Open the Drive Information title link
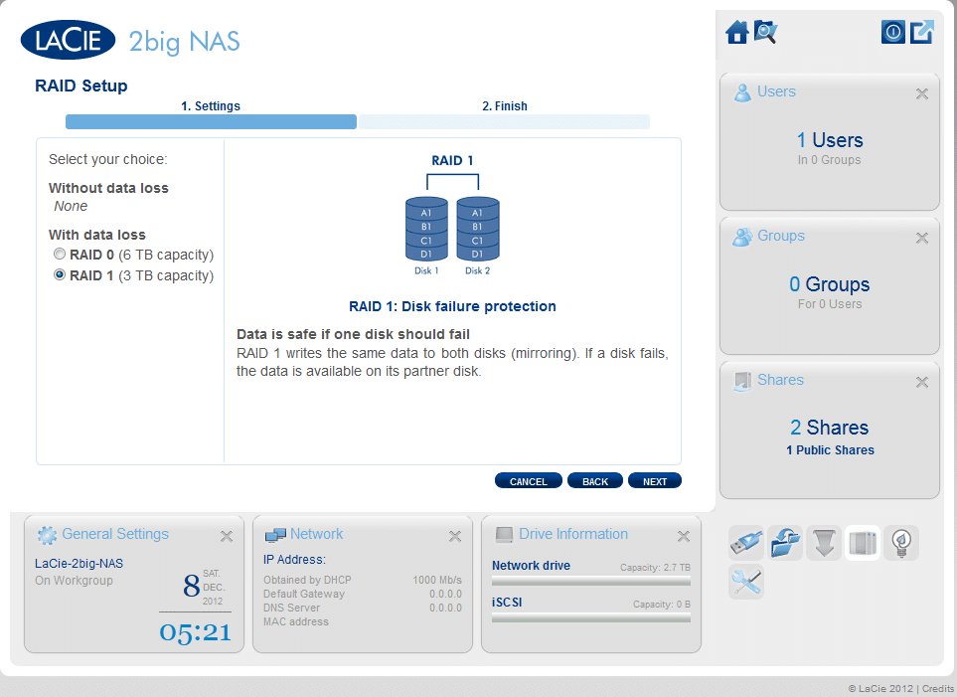The width and height of the screenshot is (957, 697). (x=573, y=534)
